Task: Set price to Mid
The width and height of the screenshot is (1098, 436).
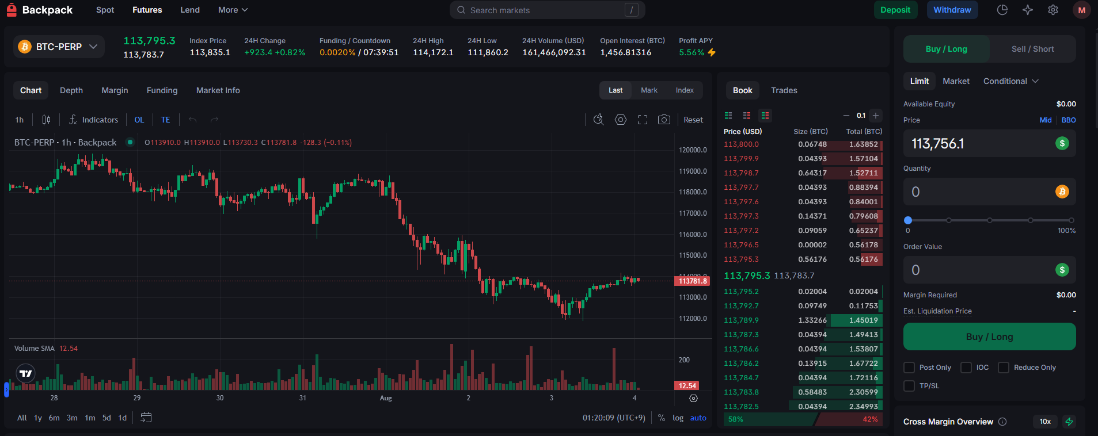Action: pos(1046,120)
